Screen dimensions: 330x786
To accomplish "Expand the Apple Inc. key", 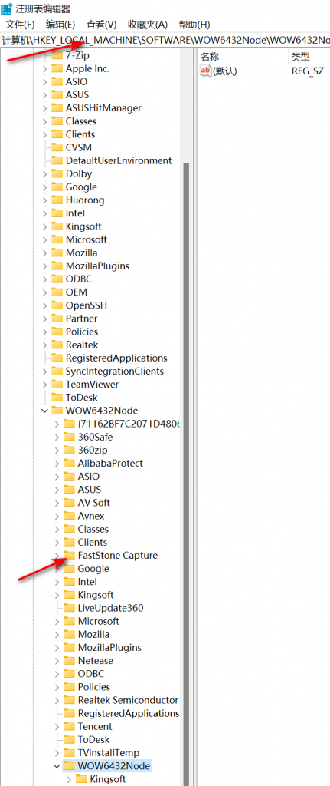I will pyautogui.click(x=45, y=68).
